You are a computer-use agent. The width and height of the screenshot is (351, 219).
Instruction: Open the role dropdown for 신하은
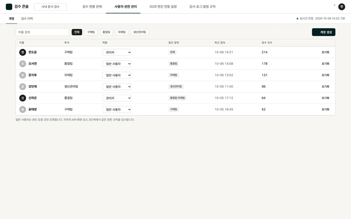pos(117,98)
